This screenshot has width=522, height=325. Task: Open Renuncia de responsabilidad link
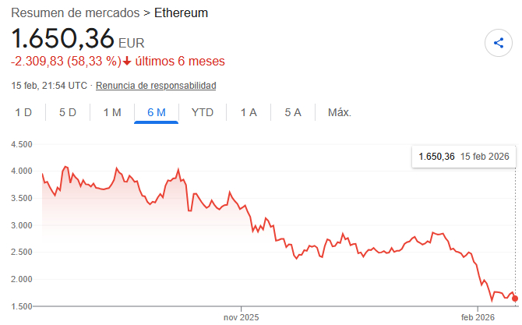156,85
